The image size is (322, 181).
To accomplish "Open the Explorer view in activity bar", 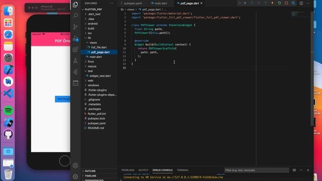I will 75,5.
